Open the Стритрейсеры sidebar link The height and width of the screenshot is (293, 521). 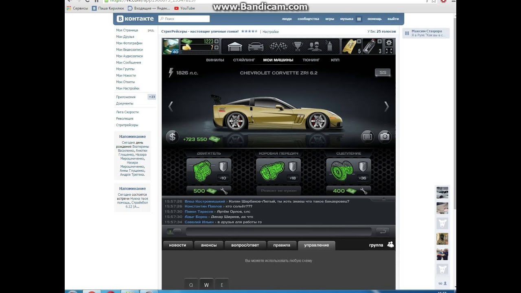point(127,125)
